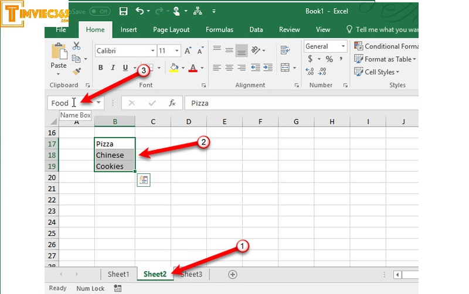Viewport: 469px width, 294px height.
Task: Click the Wrap Text icon
Action: pos(285,50)
